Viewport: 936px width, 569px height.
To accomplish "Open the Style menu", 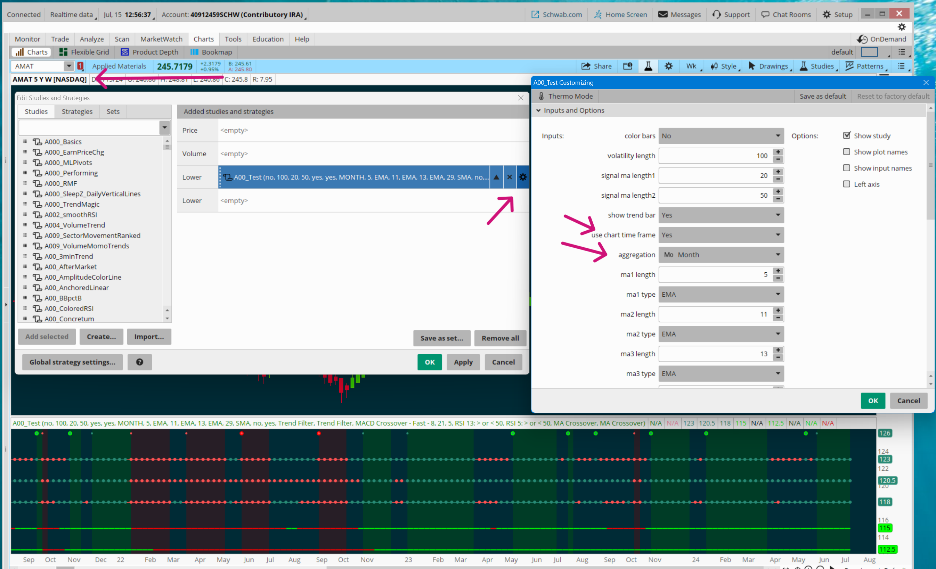I will (x=725, y=66).
